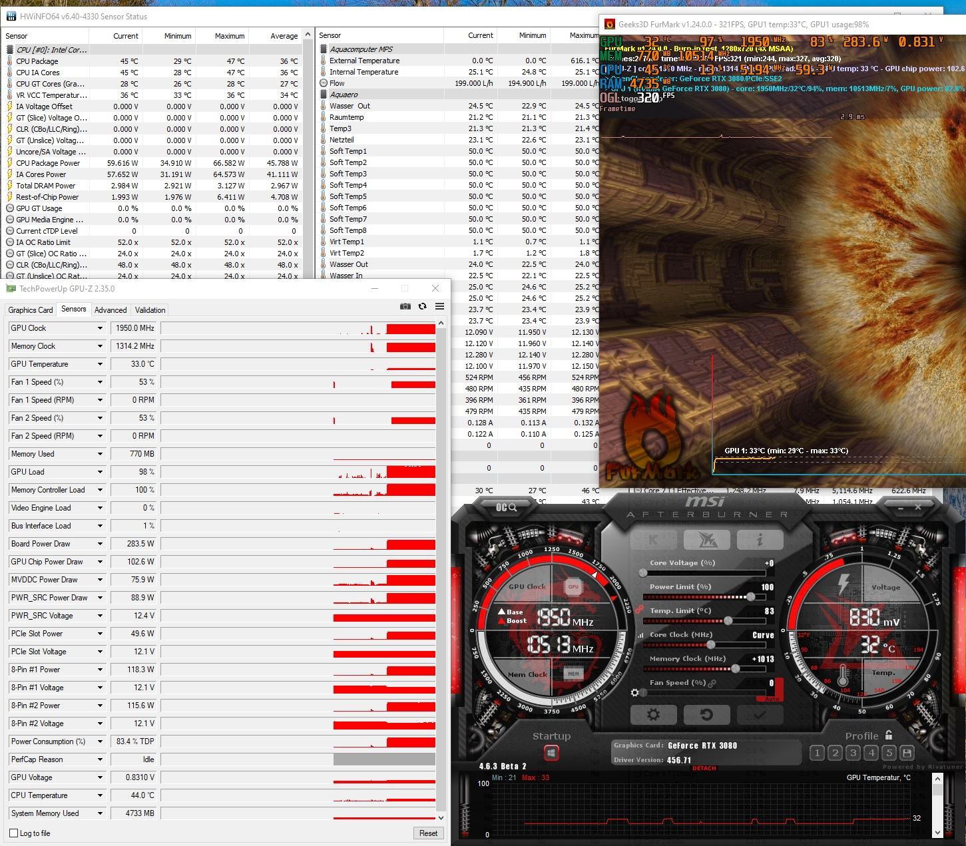The width and height of the screenshot is (966, 846).
Task: Click FurMark title bar flame icon
Action: pos(609,24)
